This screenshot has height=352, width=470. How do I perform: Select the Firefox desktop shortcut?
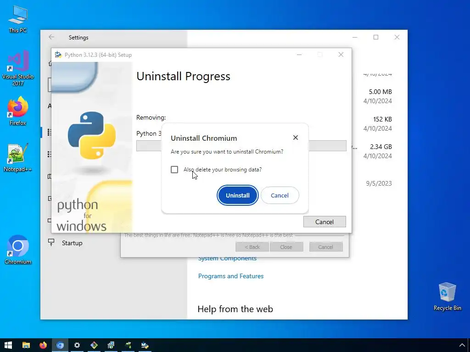[x=18, y=111]
